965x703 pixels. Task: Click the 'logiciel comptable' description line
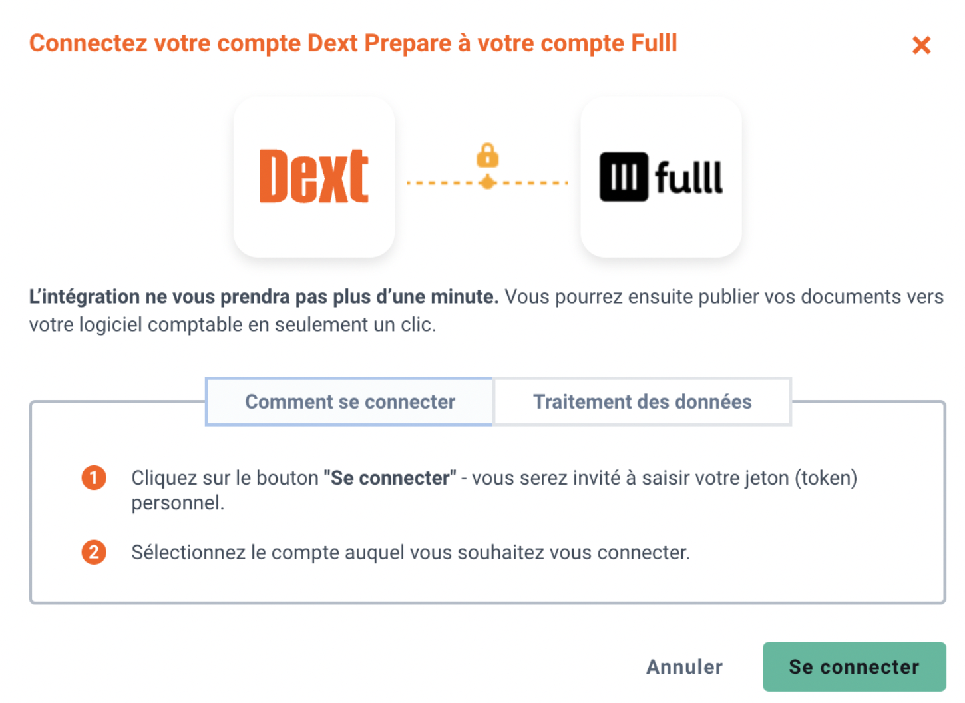(x=232, y=324)
